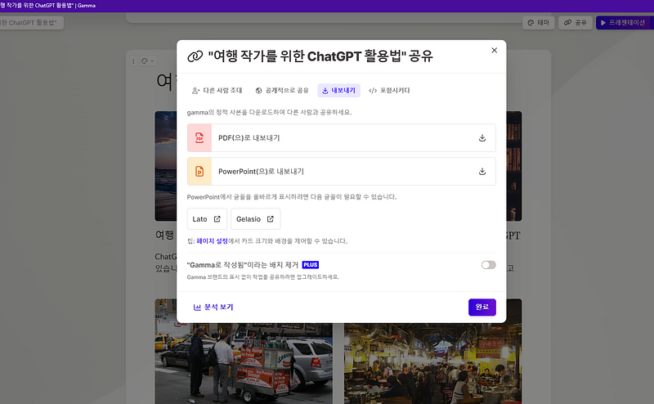Toggle the Gamma badge removal switch
The image size is (654, 404).
[x=488, y=265]
